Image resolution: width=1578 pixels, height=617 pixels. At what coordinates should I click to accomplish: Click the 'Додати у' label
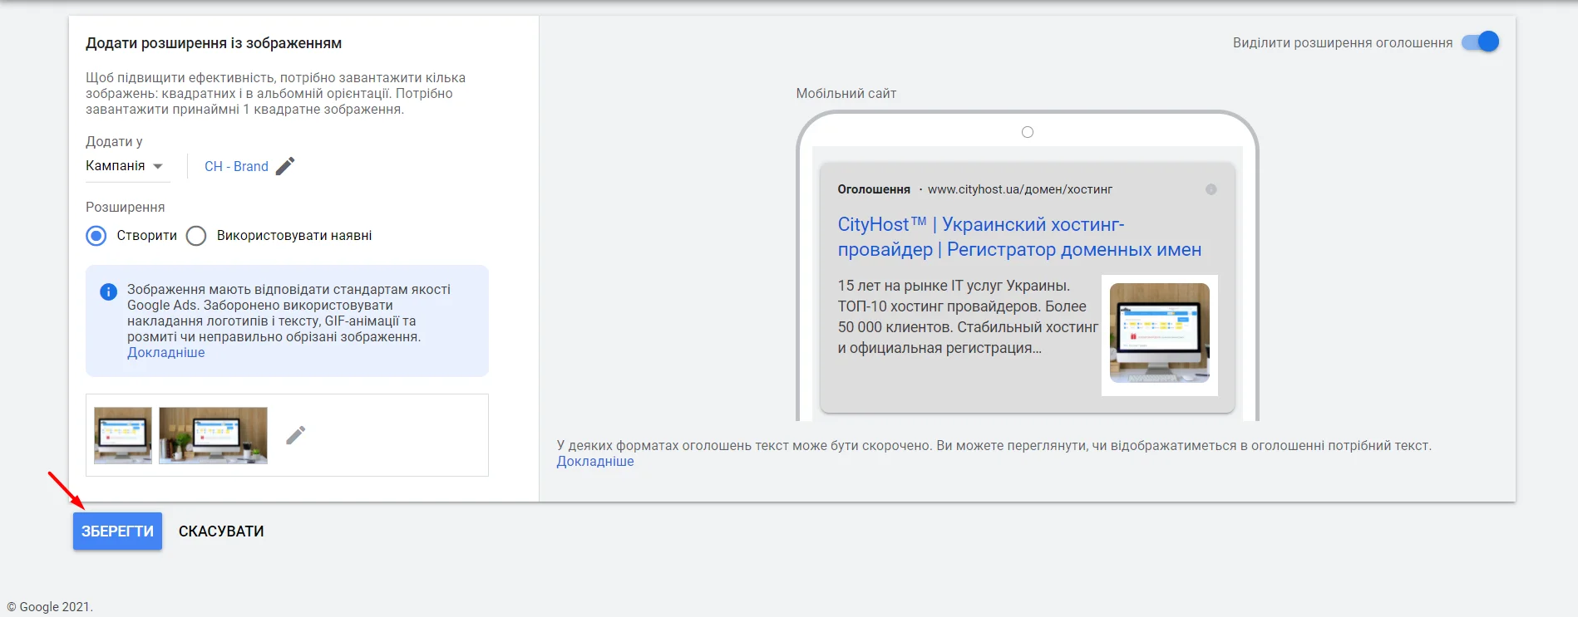tap(114, 141)
